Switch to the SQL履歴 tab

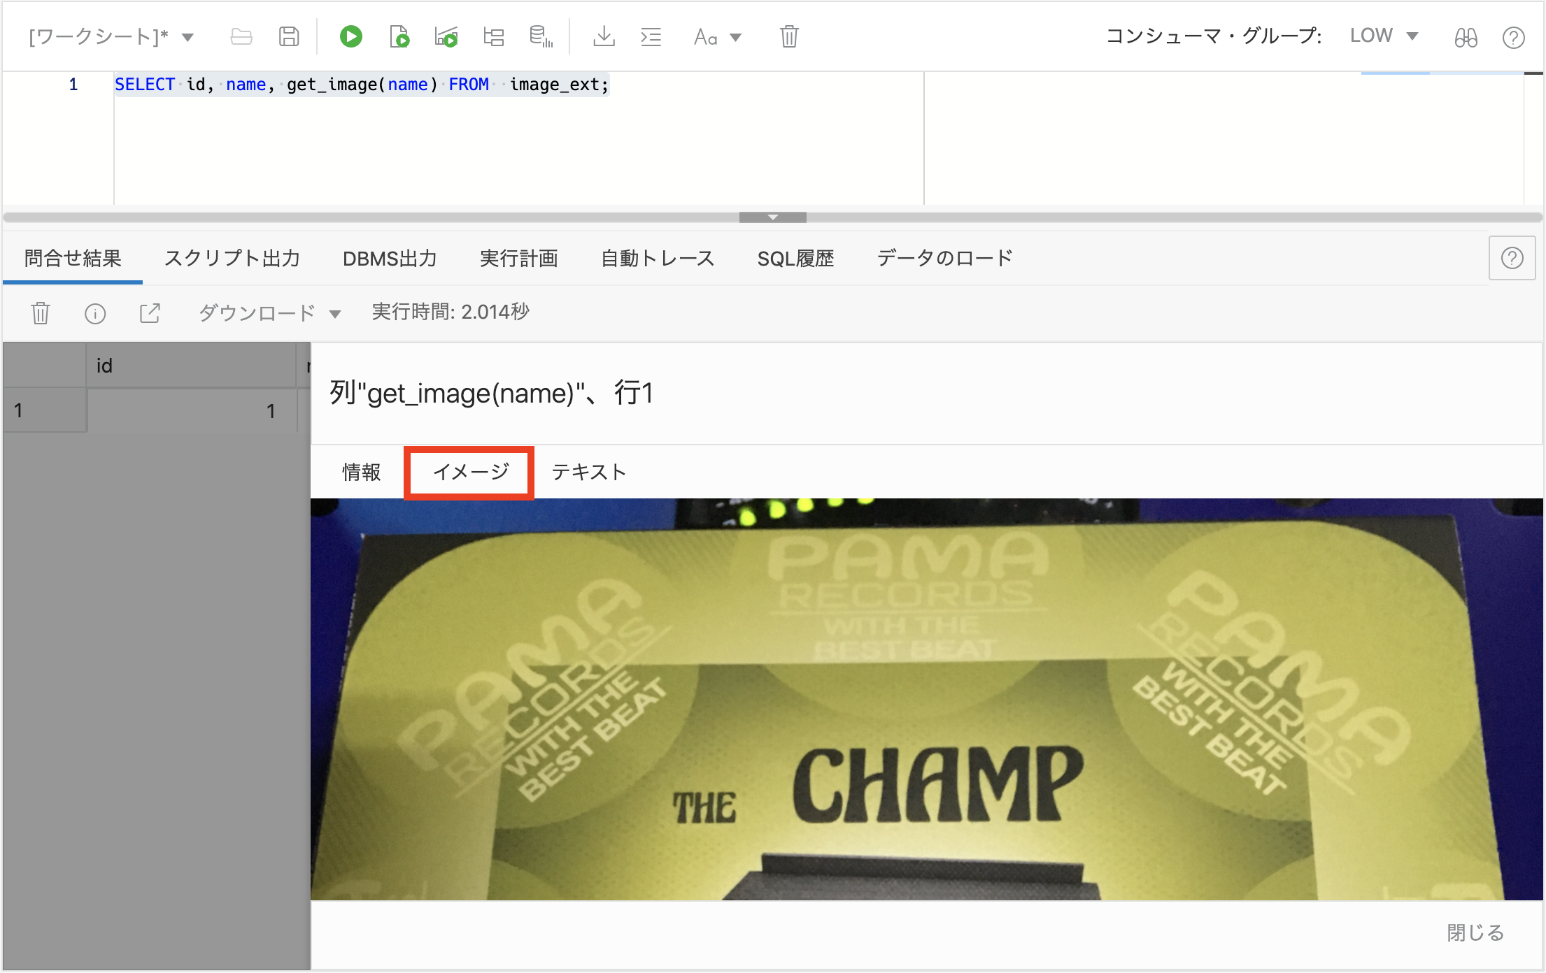[x=795, y=258]
